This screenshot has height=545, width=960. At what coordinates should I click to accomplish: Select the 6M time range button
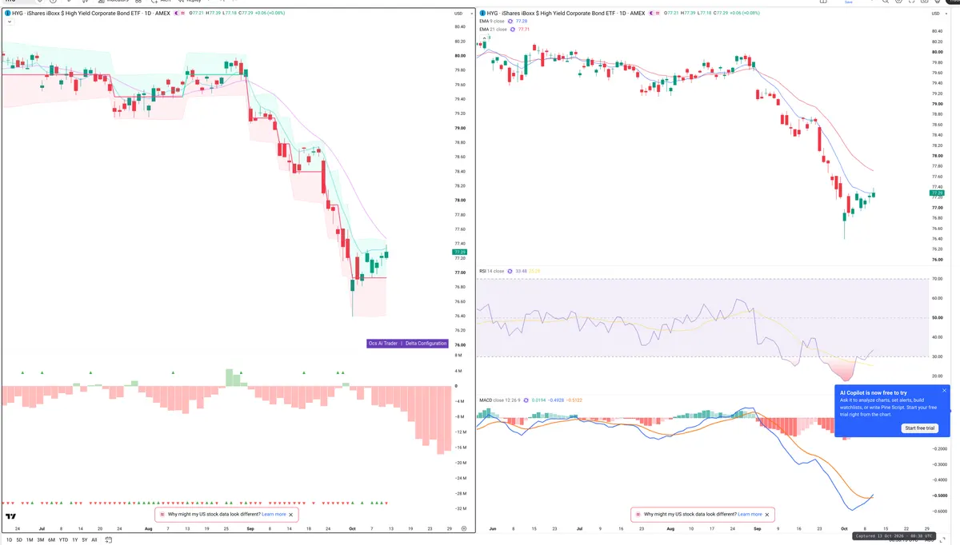coord(51,540)
